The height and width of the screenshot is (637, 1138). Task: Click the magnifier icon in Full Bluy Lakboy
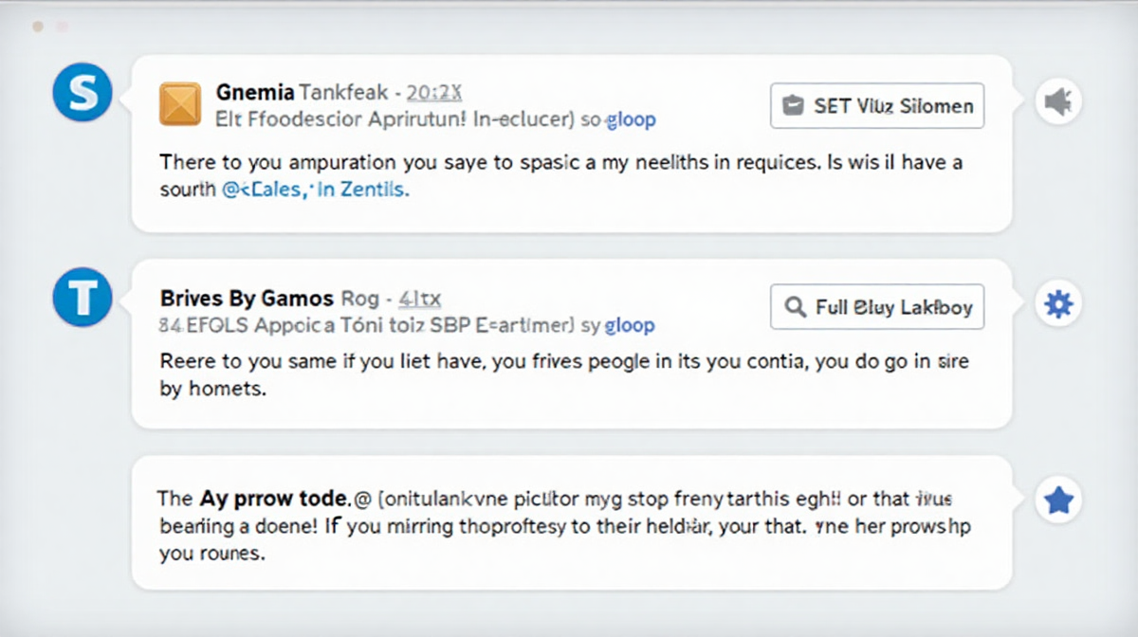tap(795, 307)
